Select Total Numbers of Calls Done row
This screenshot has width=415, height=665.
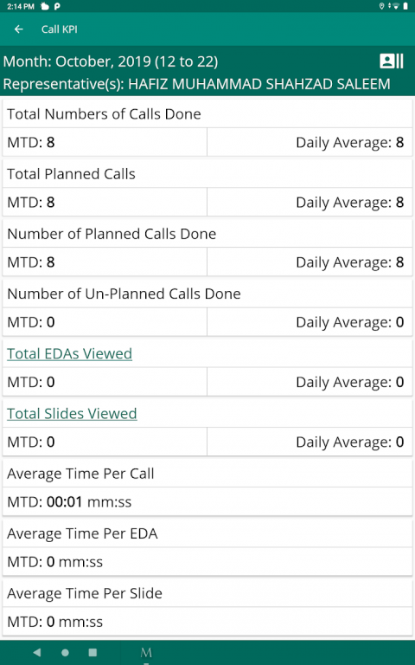[x=207, y=114]
